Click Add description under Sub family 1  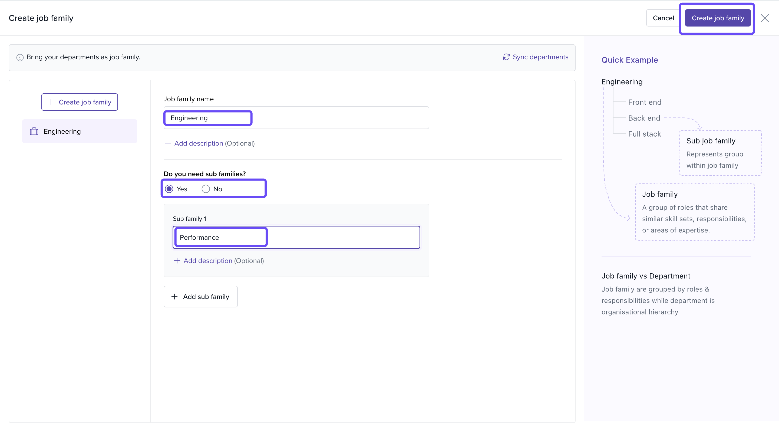pyautogui.click(x=208, y=261)
